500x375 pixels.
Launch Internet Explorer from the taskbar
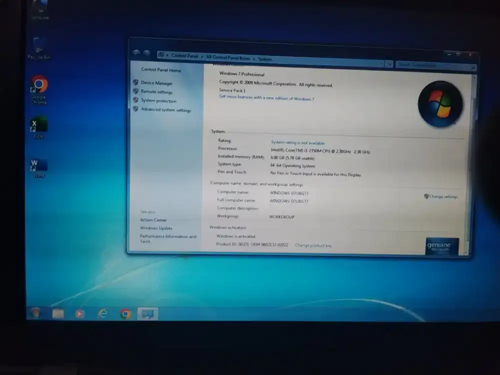[x=102, y=314]
